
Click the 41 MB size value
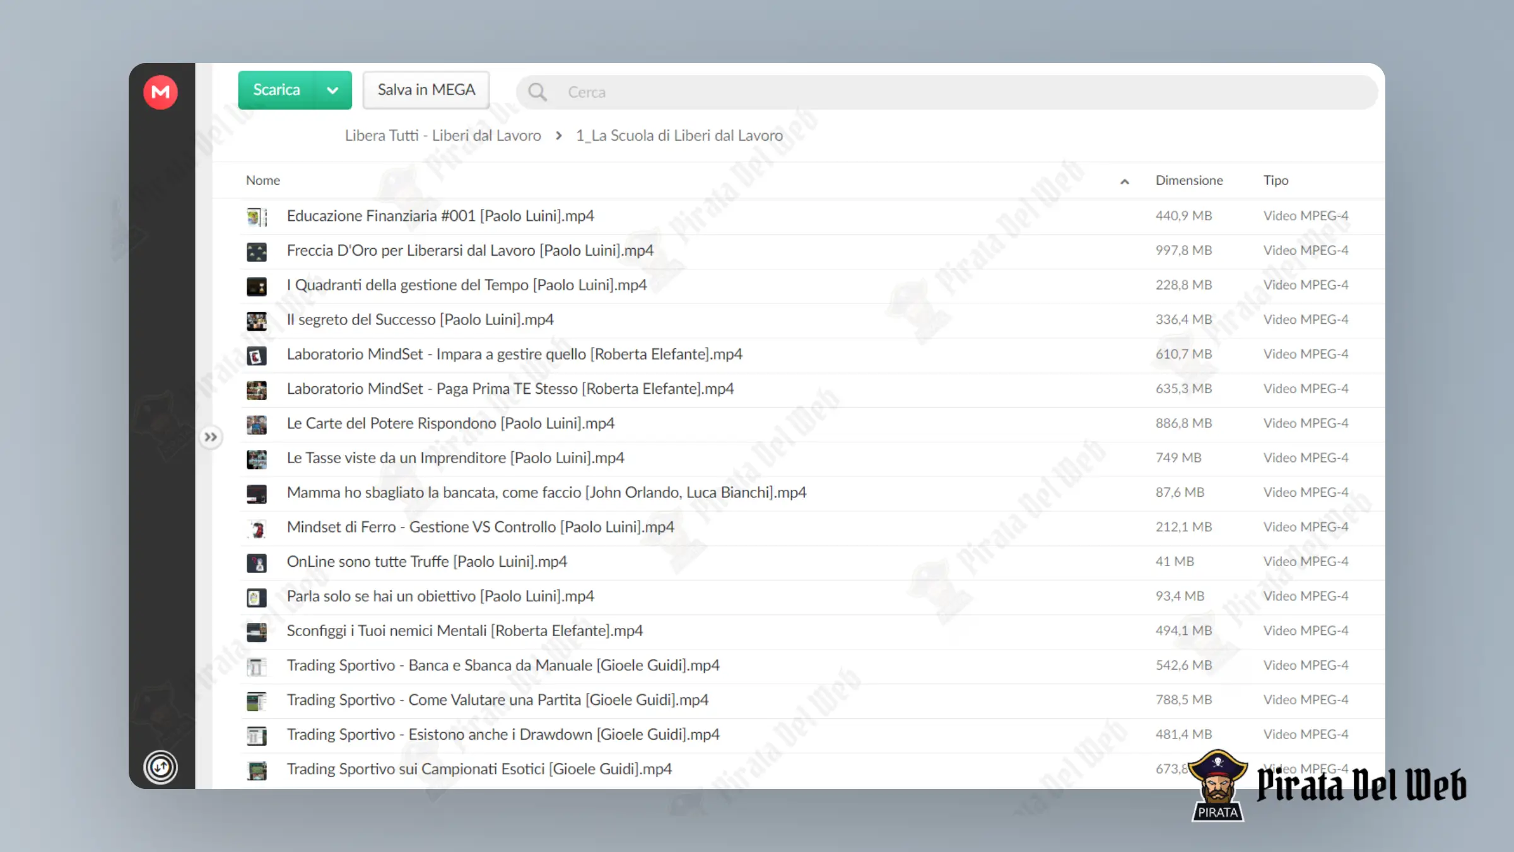tap(1175, 562)
